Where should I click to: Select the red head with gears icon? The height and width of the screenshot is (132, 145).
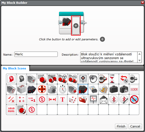click(x=11, y=79)
